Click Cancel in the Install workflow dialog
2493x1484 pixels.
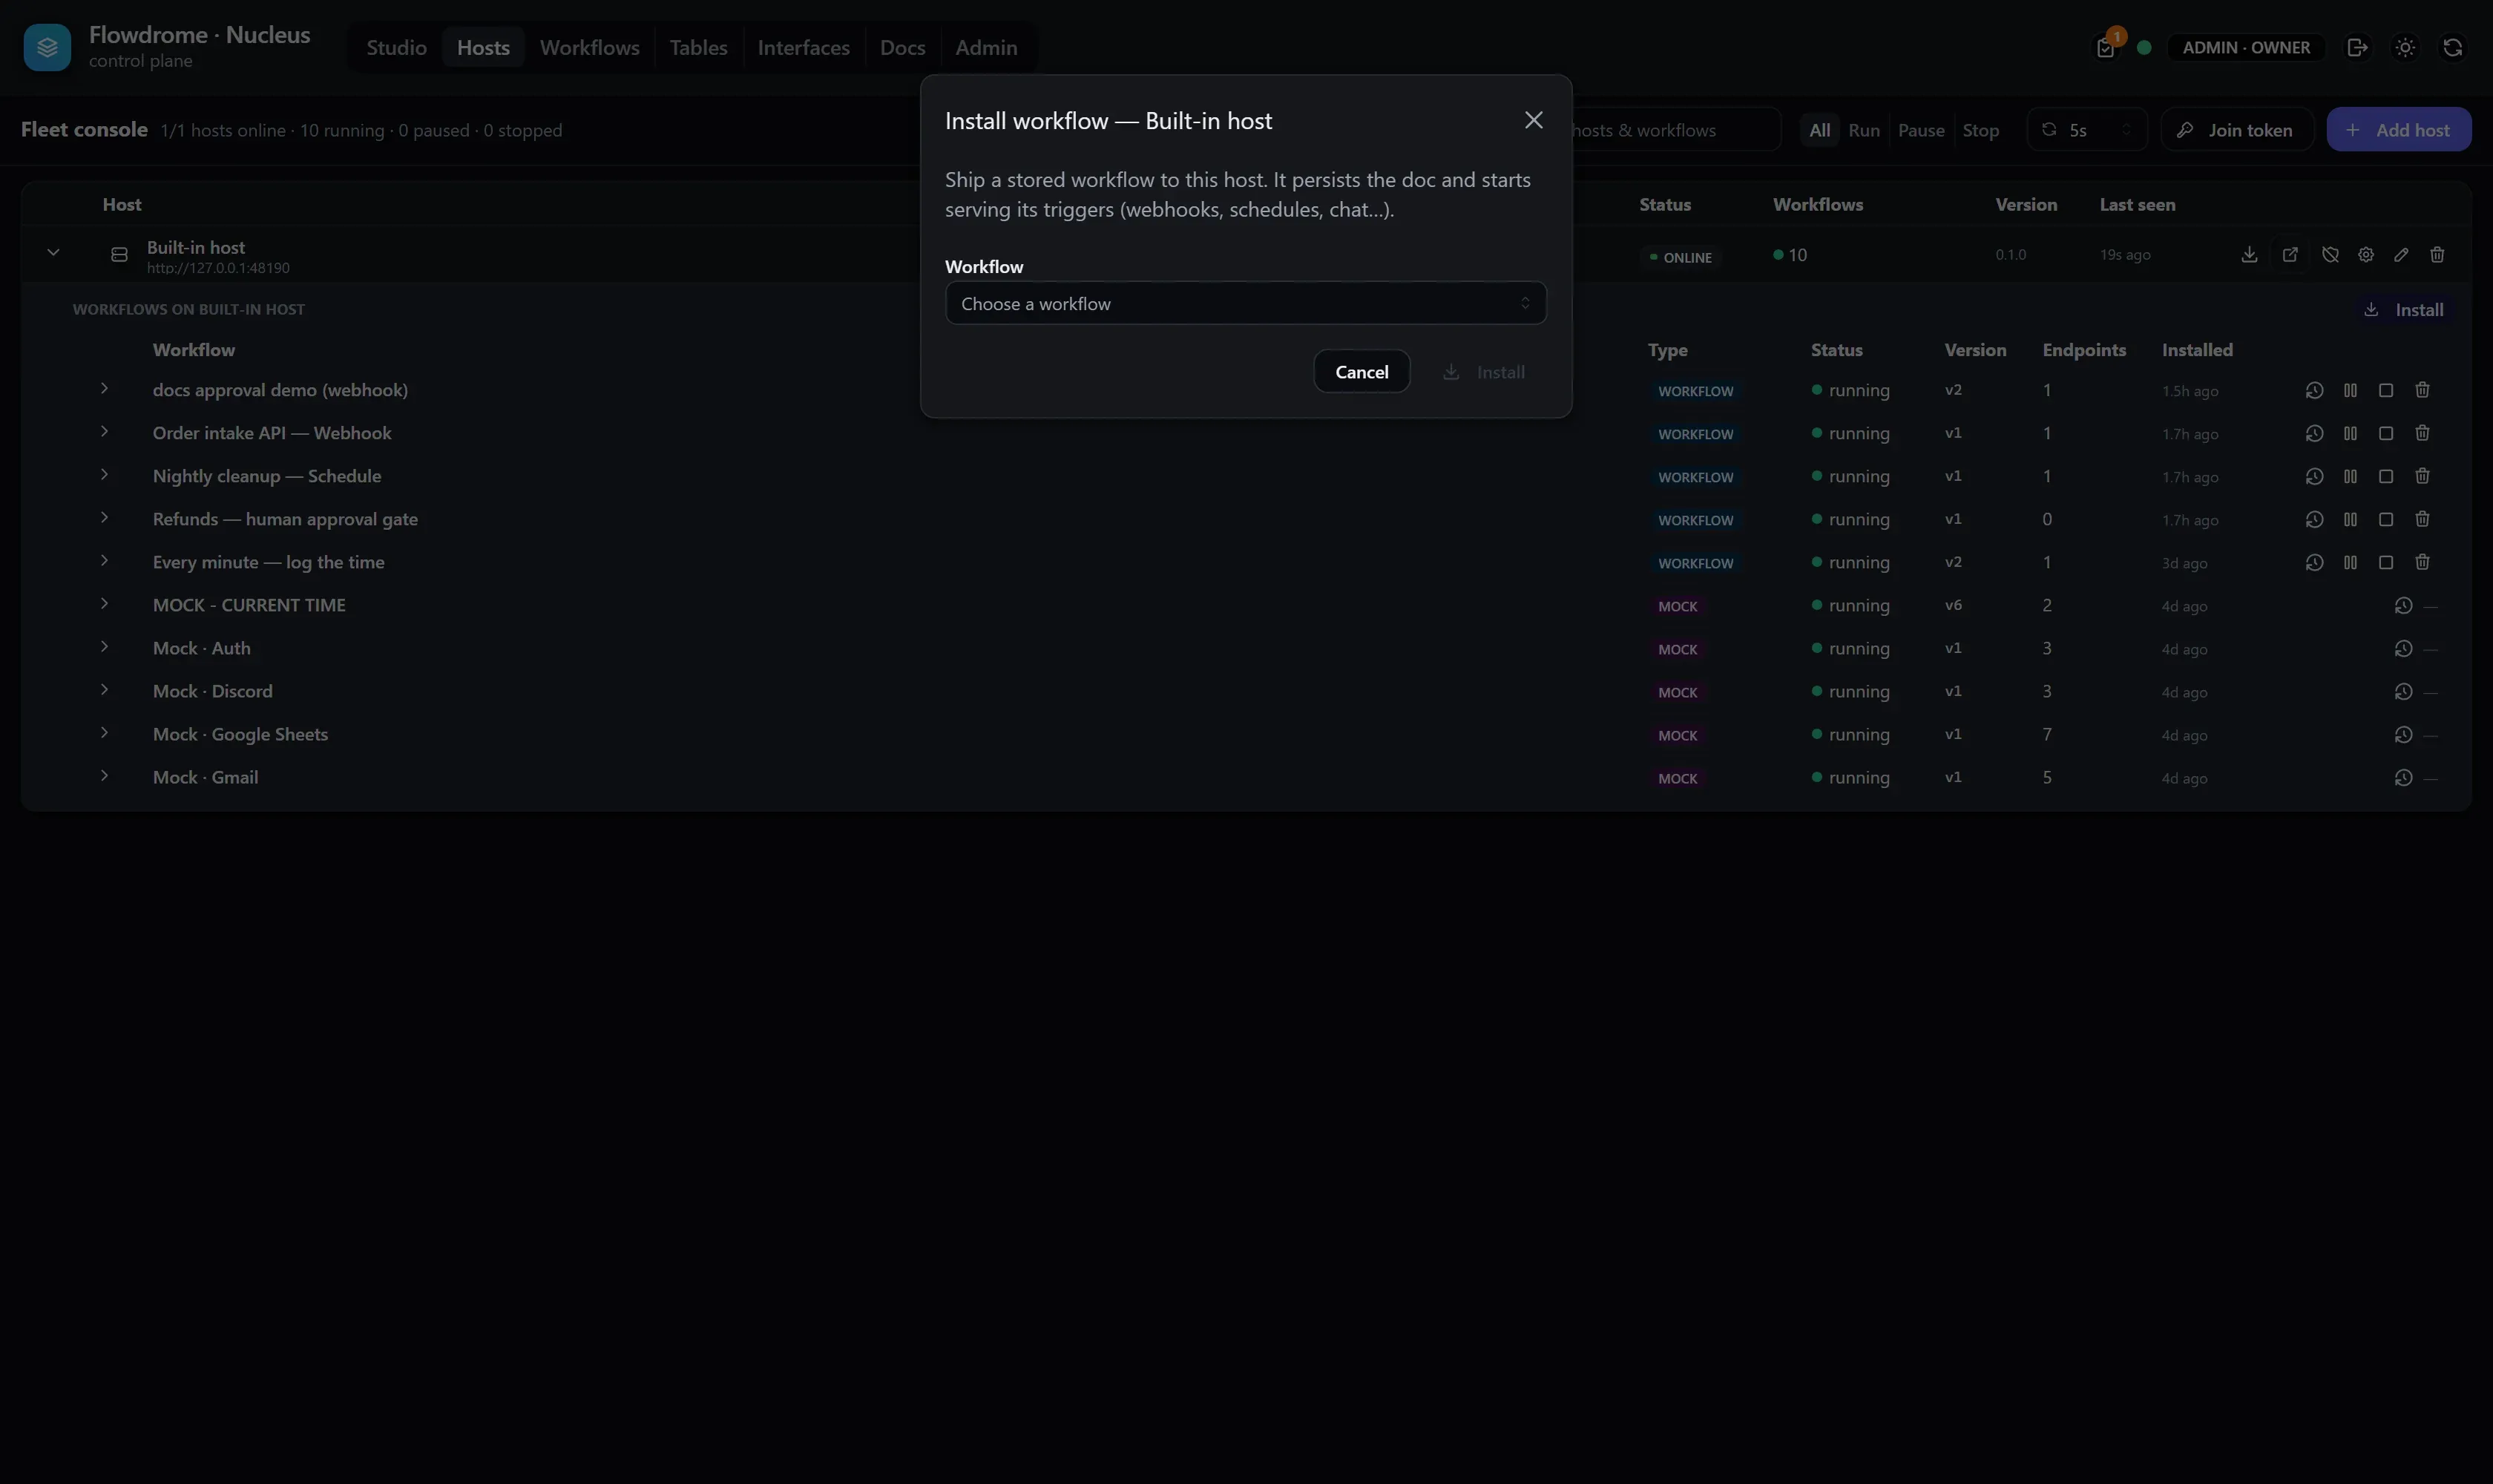[x=1361, y=371]
